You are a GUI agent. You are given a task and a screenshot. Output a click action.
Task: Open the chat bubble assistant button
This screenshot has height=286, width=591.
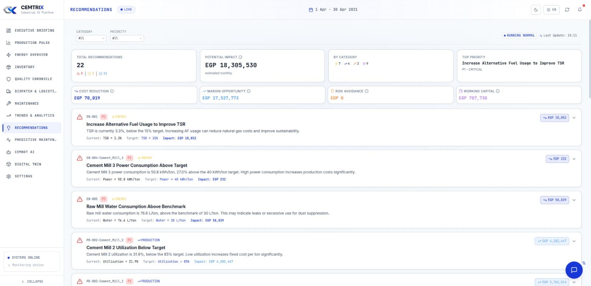click(x=574, y=270)
